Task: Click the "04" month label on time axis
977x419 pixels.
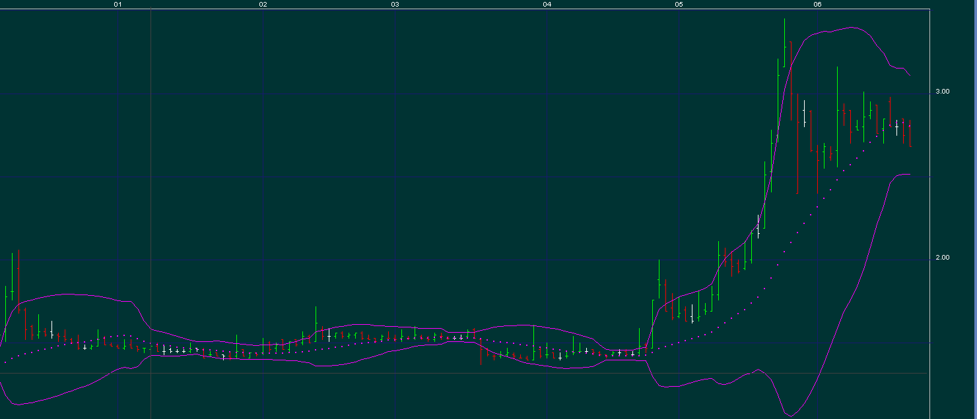Action: pyautogui.click(x=547, y=5)
